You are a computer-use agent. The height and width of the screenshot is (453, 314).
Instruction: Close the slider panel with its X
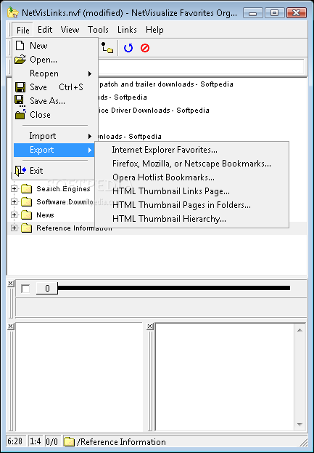point(10,284)
